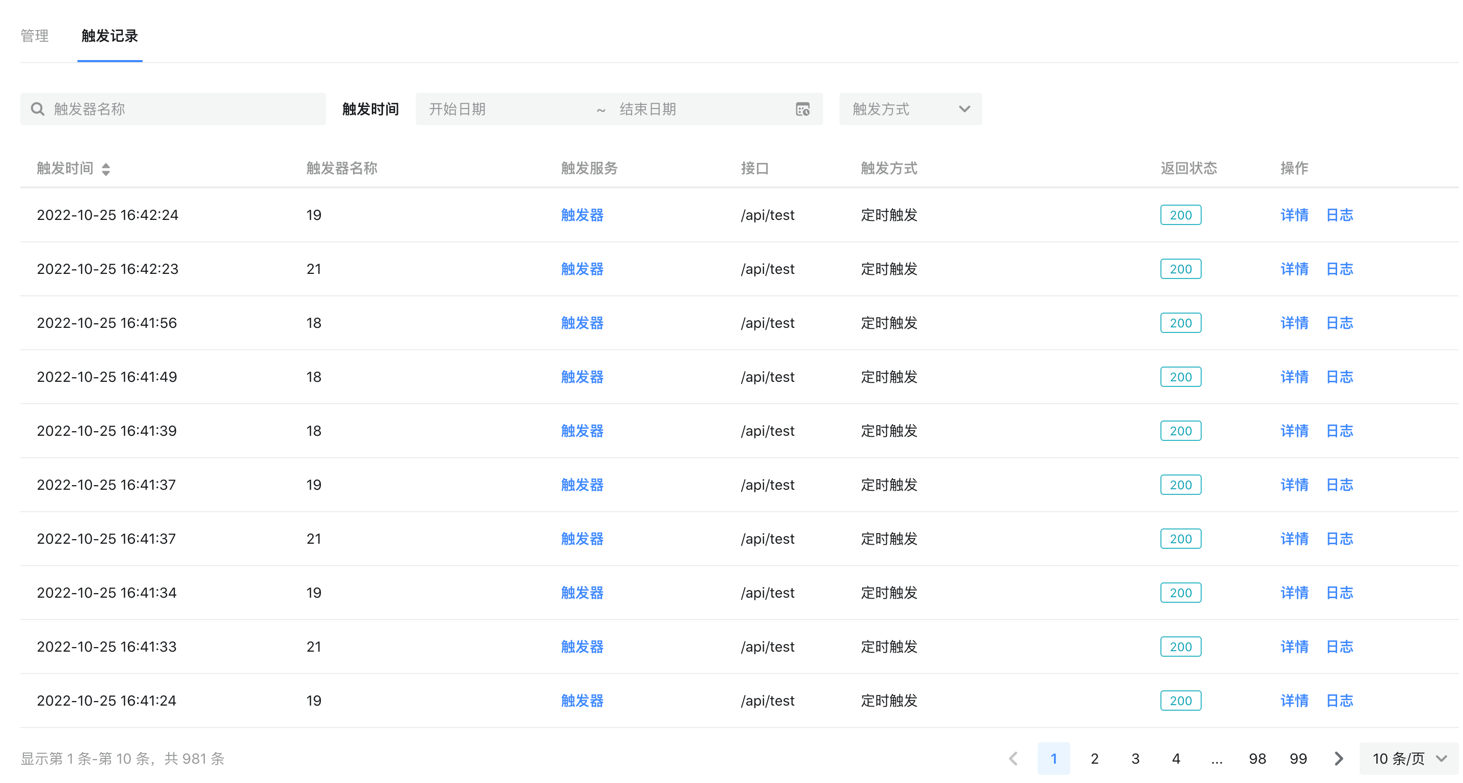Switch to the 管理 tab
Viewport: 1463px width, 783px height.
pos(35,36)
